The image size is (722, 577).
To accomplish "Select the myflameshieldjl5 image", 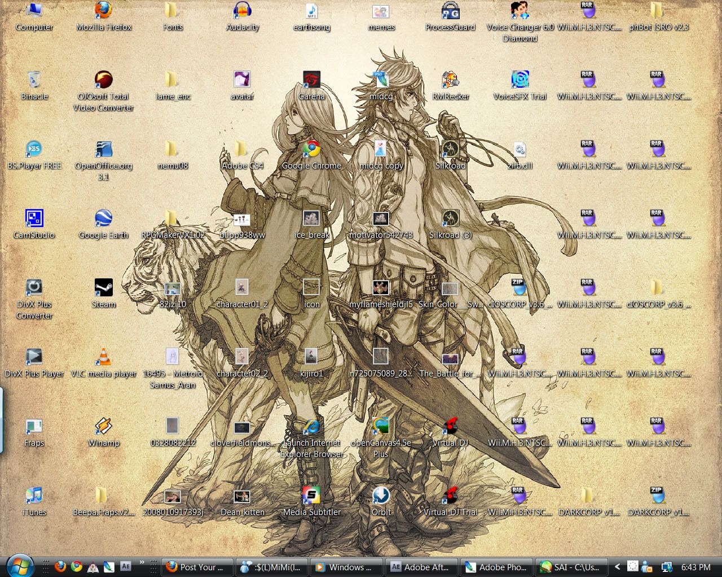I will pos(381,294).
